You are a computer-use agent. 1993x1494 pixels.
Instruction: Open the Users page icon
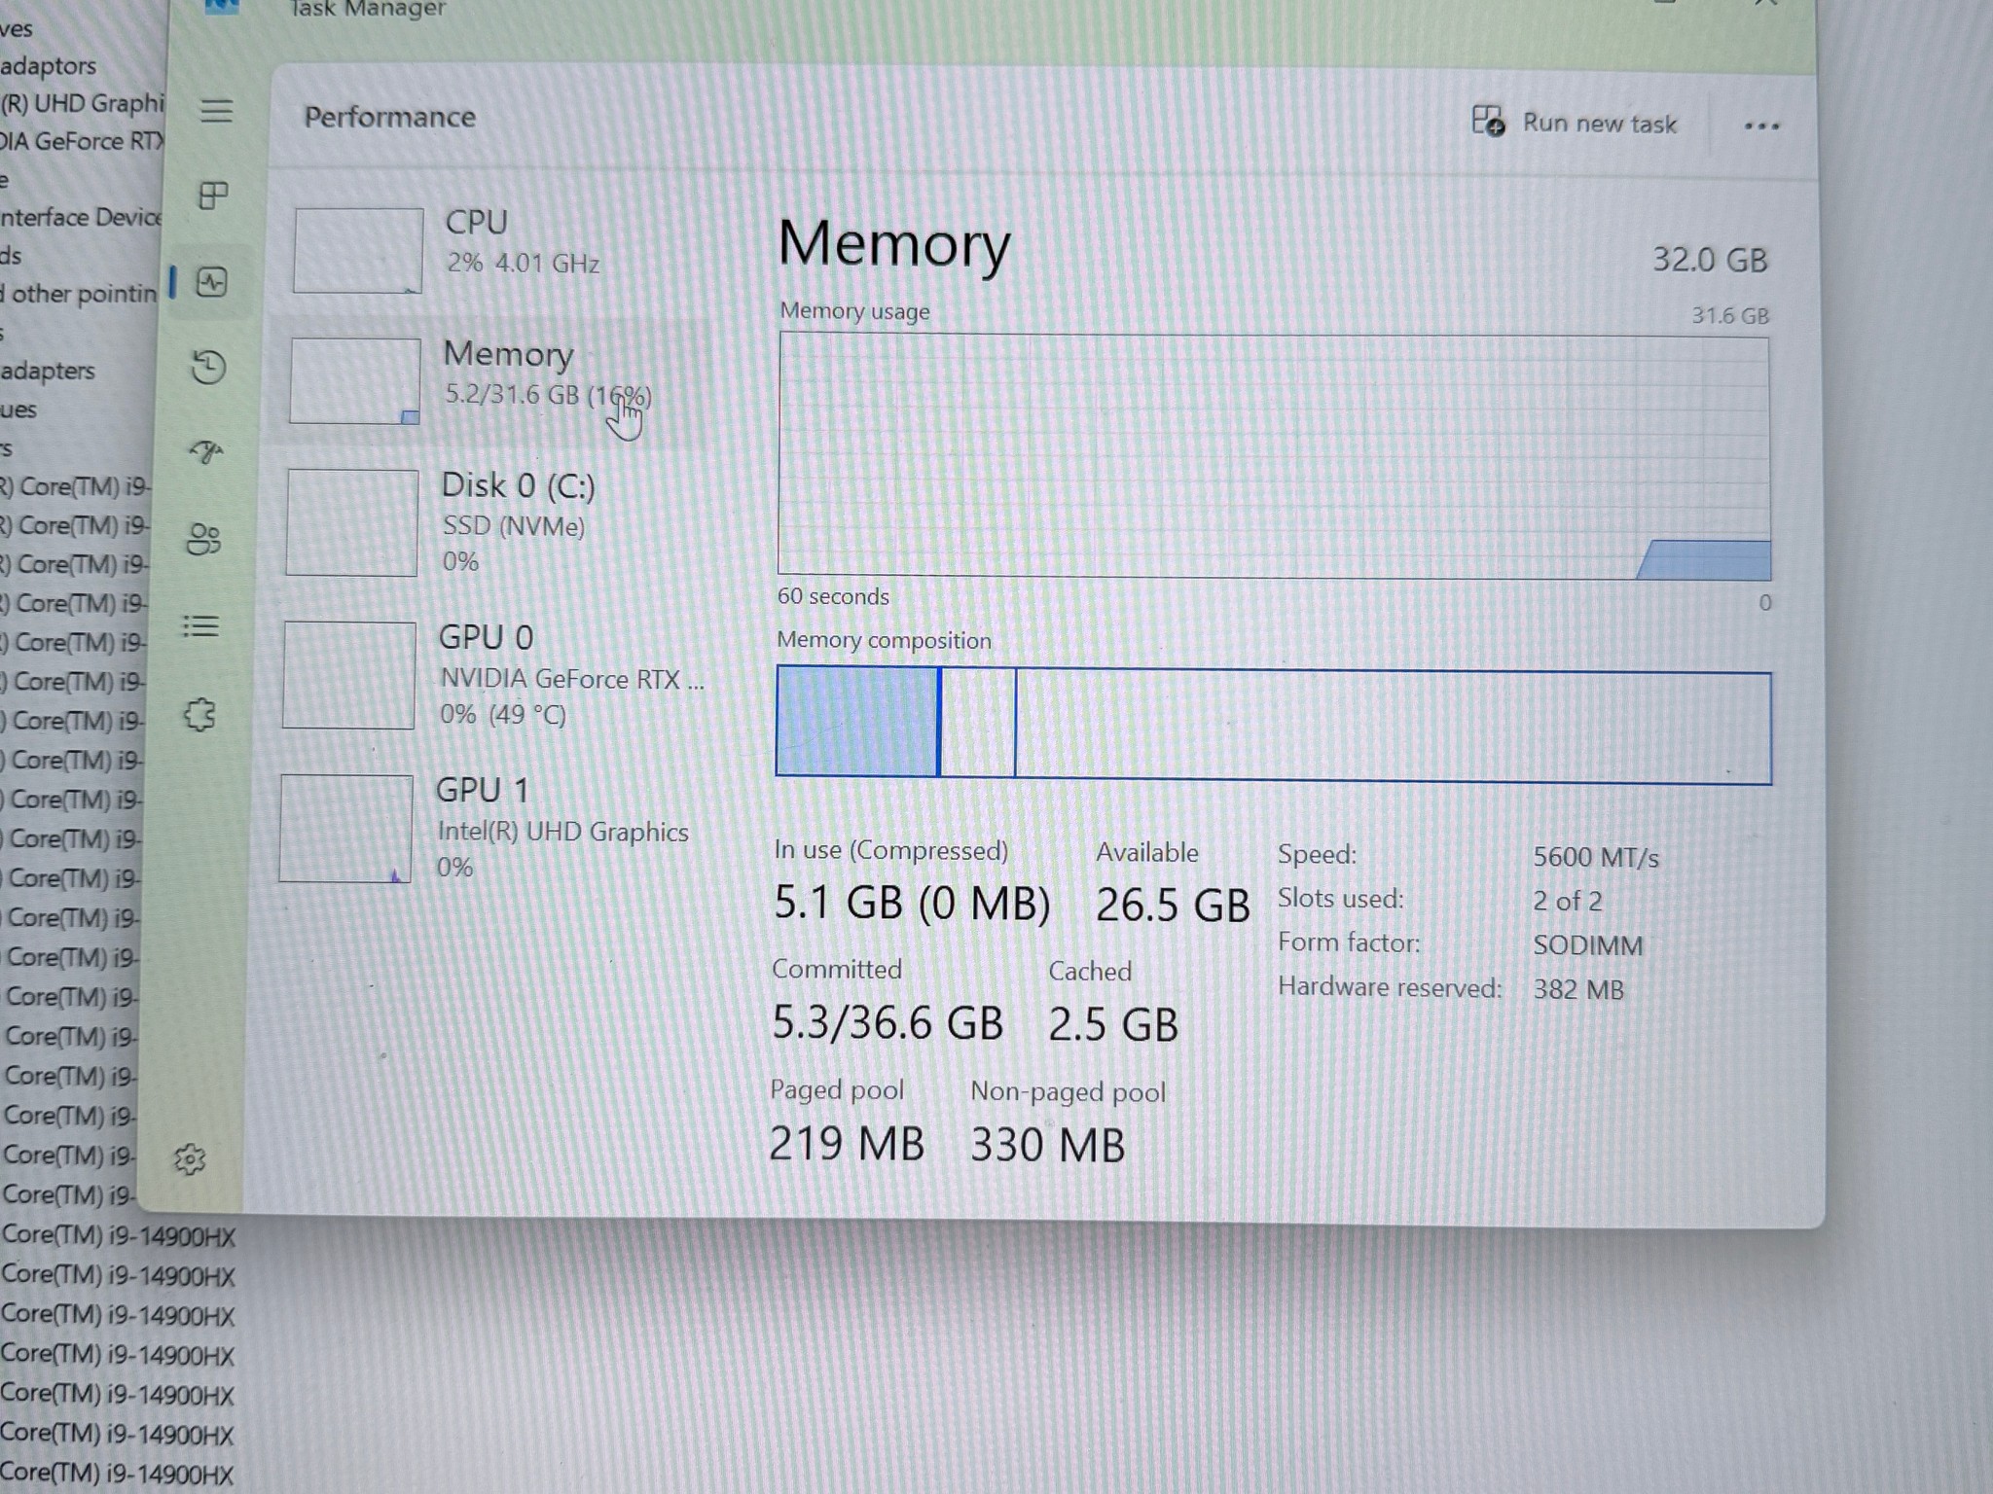pyautogui.click(x=203, y=539)
